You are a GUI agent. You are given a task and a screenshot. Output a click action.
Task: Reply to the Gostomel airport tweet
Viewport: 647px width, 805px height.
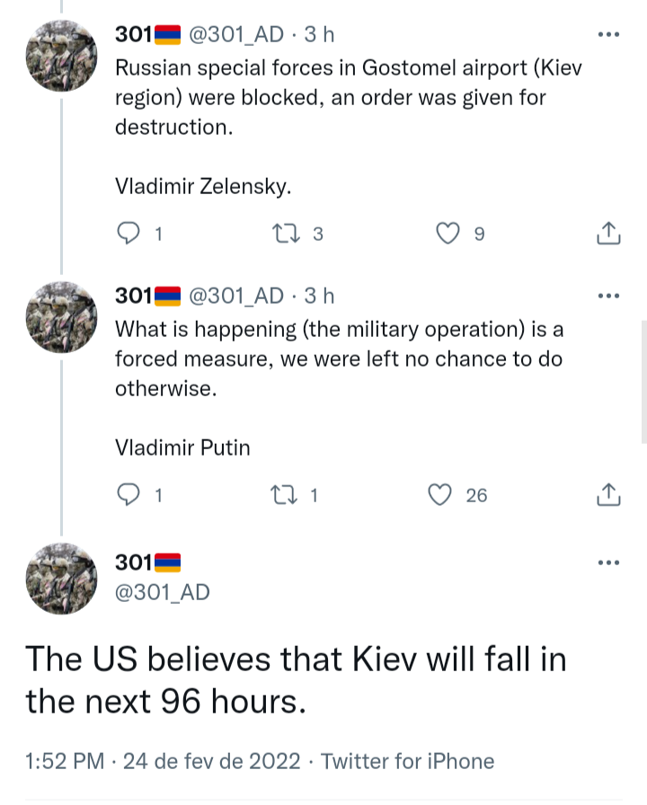pos(131,234)
